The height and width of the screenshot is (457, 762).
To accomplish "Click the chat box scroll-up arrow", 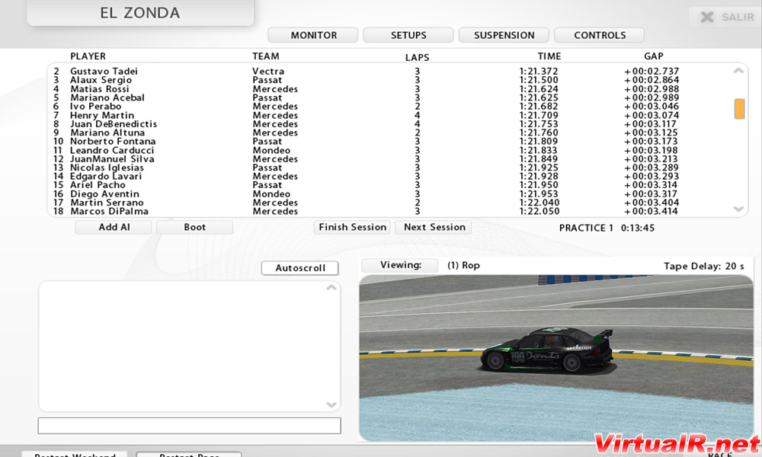I will 331,287.
